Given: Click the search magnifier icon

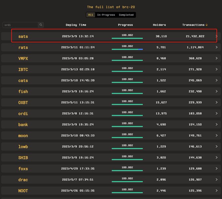Looking at the screenshot, I should click(41, 25).
